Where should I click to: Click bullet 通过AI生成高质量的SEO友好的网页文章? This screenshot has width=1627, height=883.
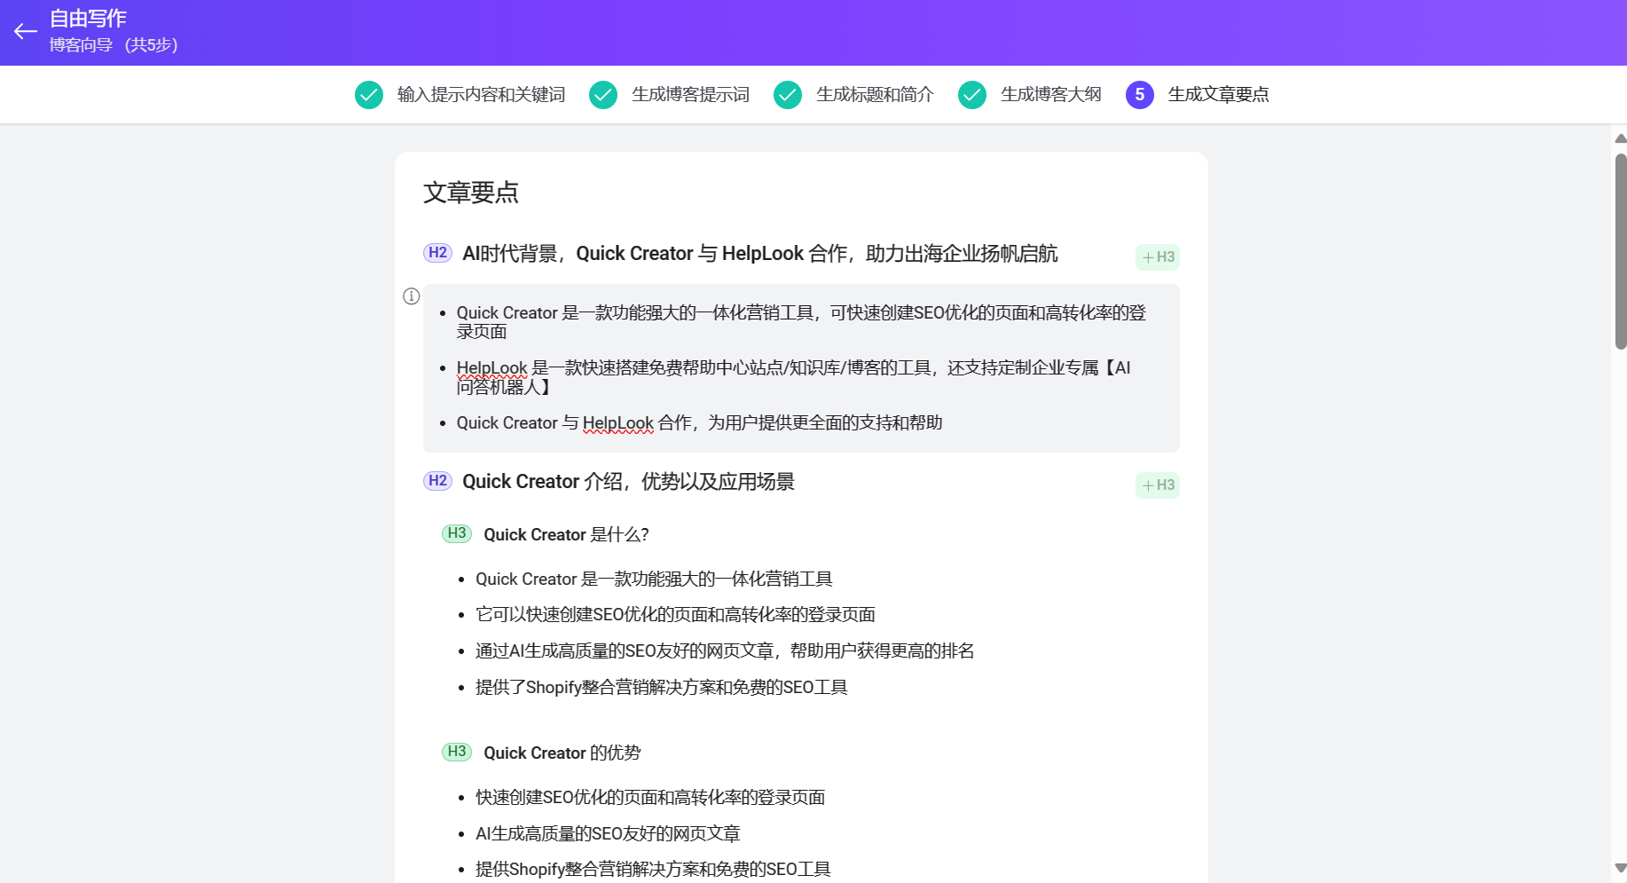tap(725, 651)
